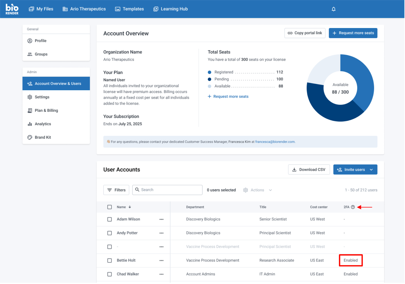The width and height of the screenshot is (405, 284).
Task: Open the Actions dropdown
Action: 257,190
